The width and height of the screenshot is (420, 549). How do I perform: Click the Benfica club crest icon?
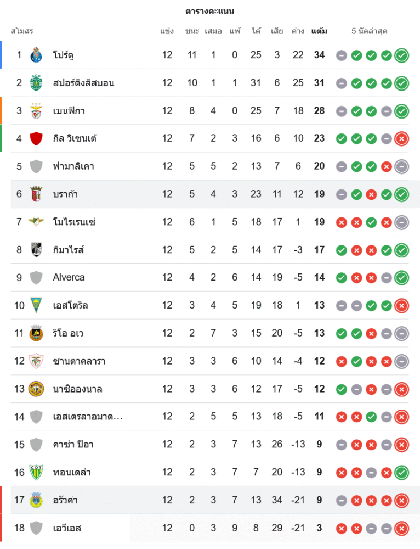36,111
